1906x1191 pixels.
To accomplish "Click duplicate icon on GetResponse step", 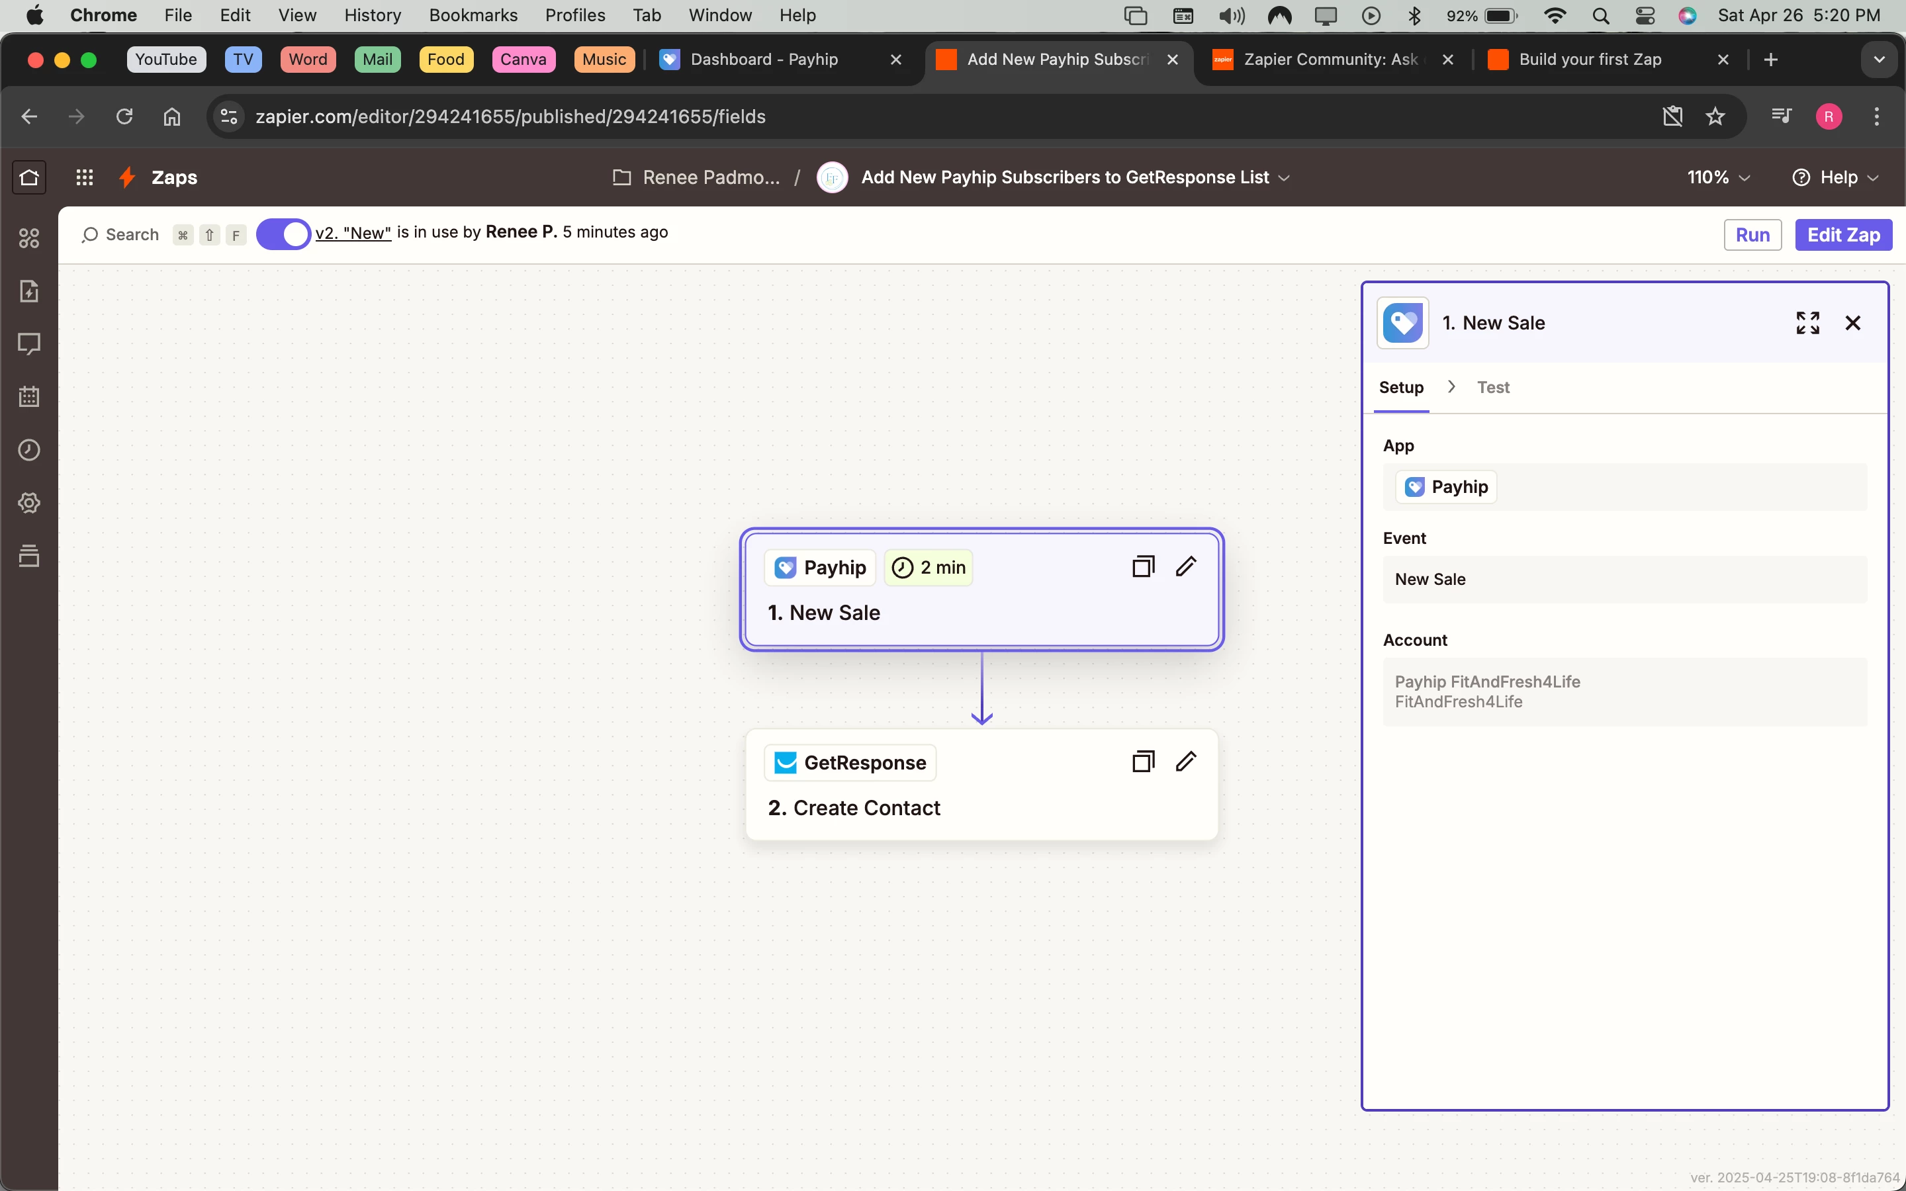I will (1143, 762).
